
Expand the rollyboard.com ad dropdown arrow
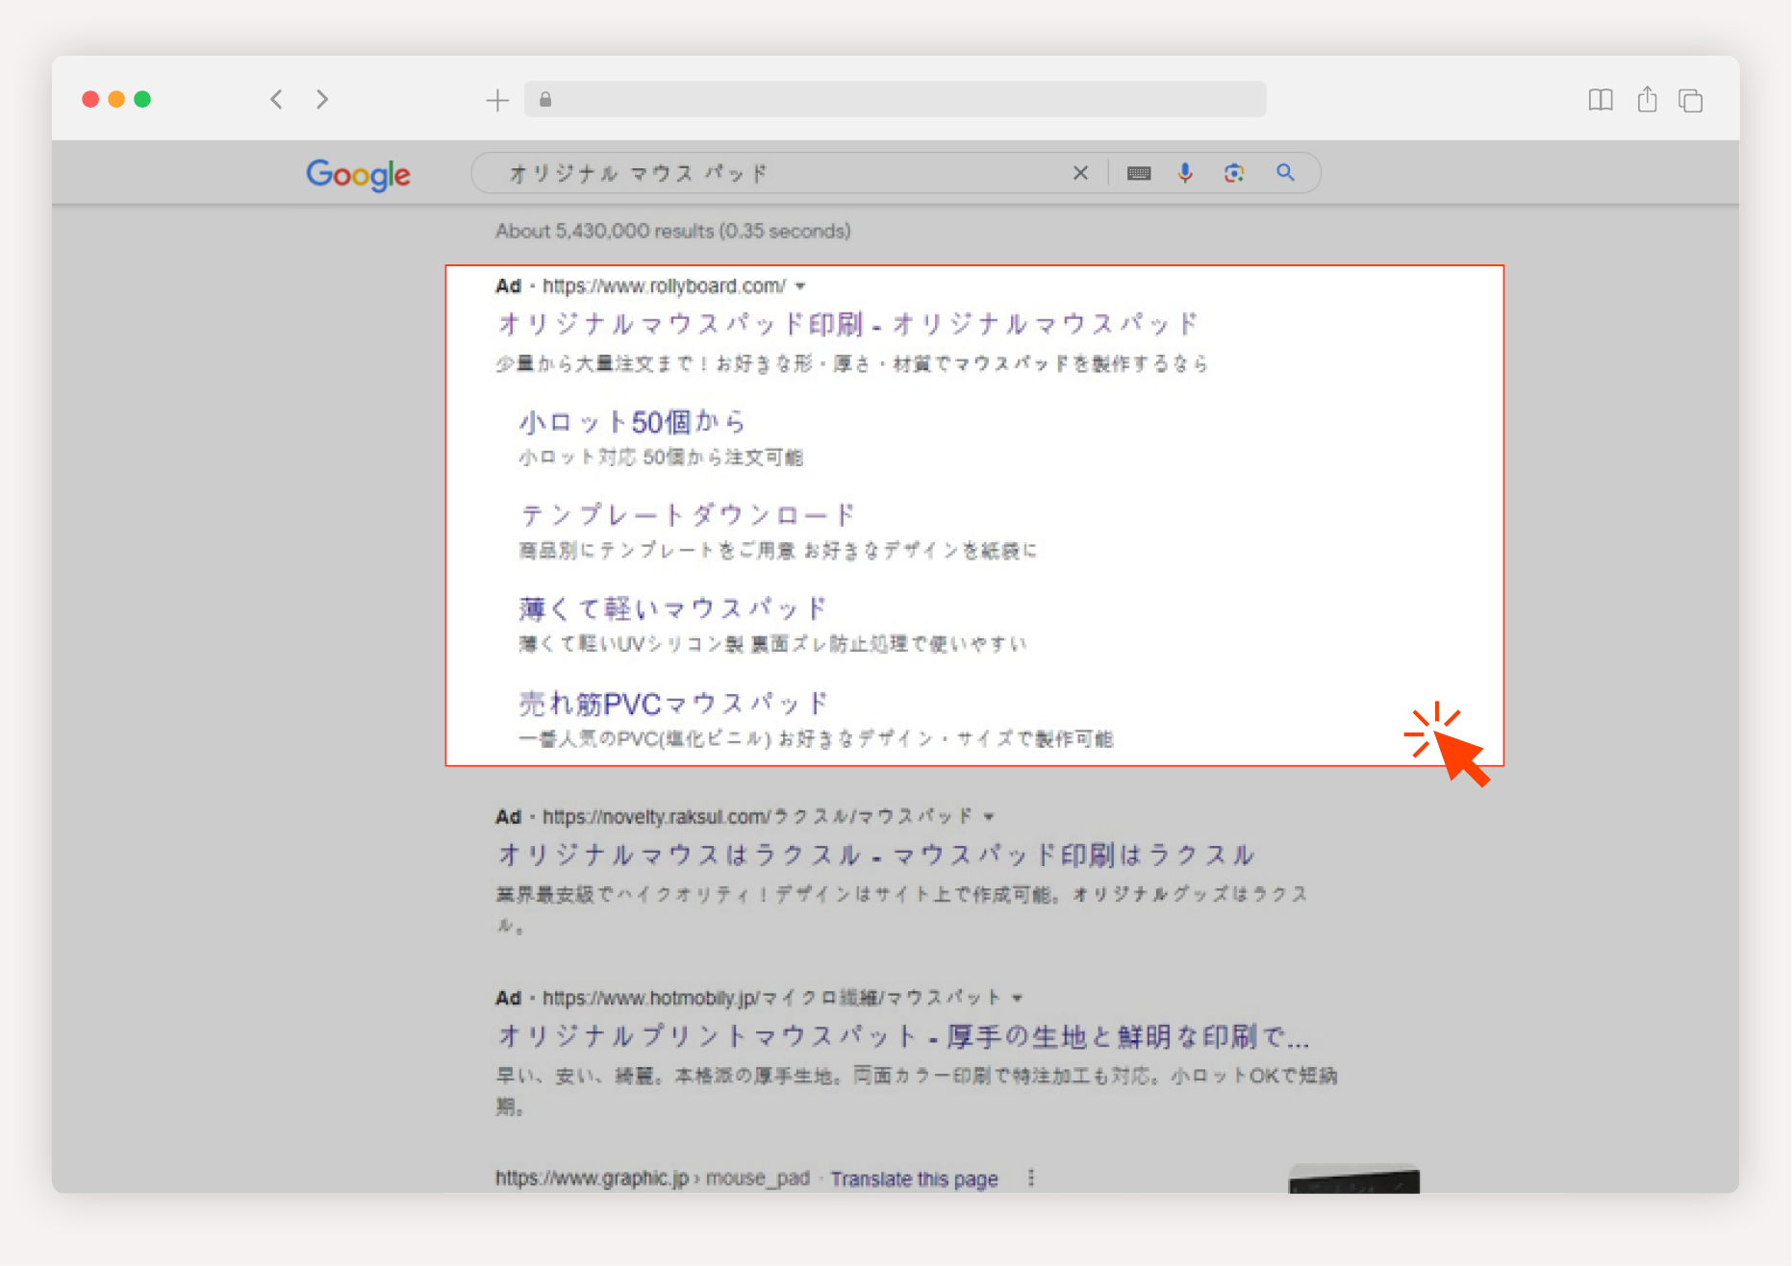click(x=800, y=286)
